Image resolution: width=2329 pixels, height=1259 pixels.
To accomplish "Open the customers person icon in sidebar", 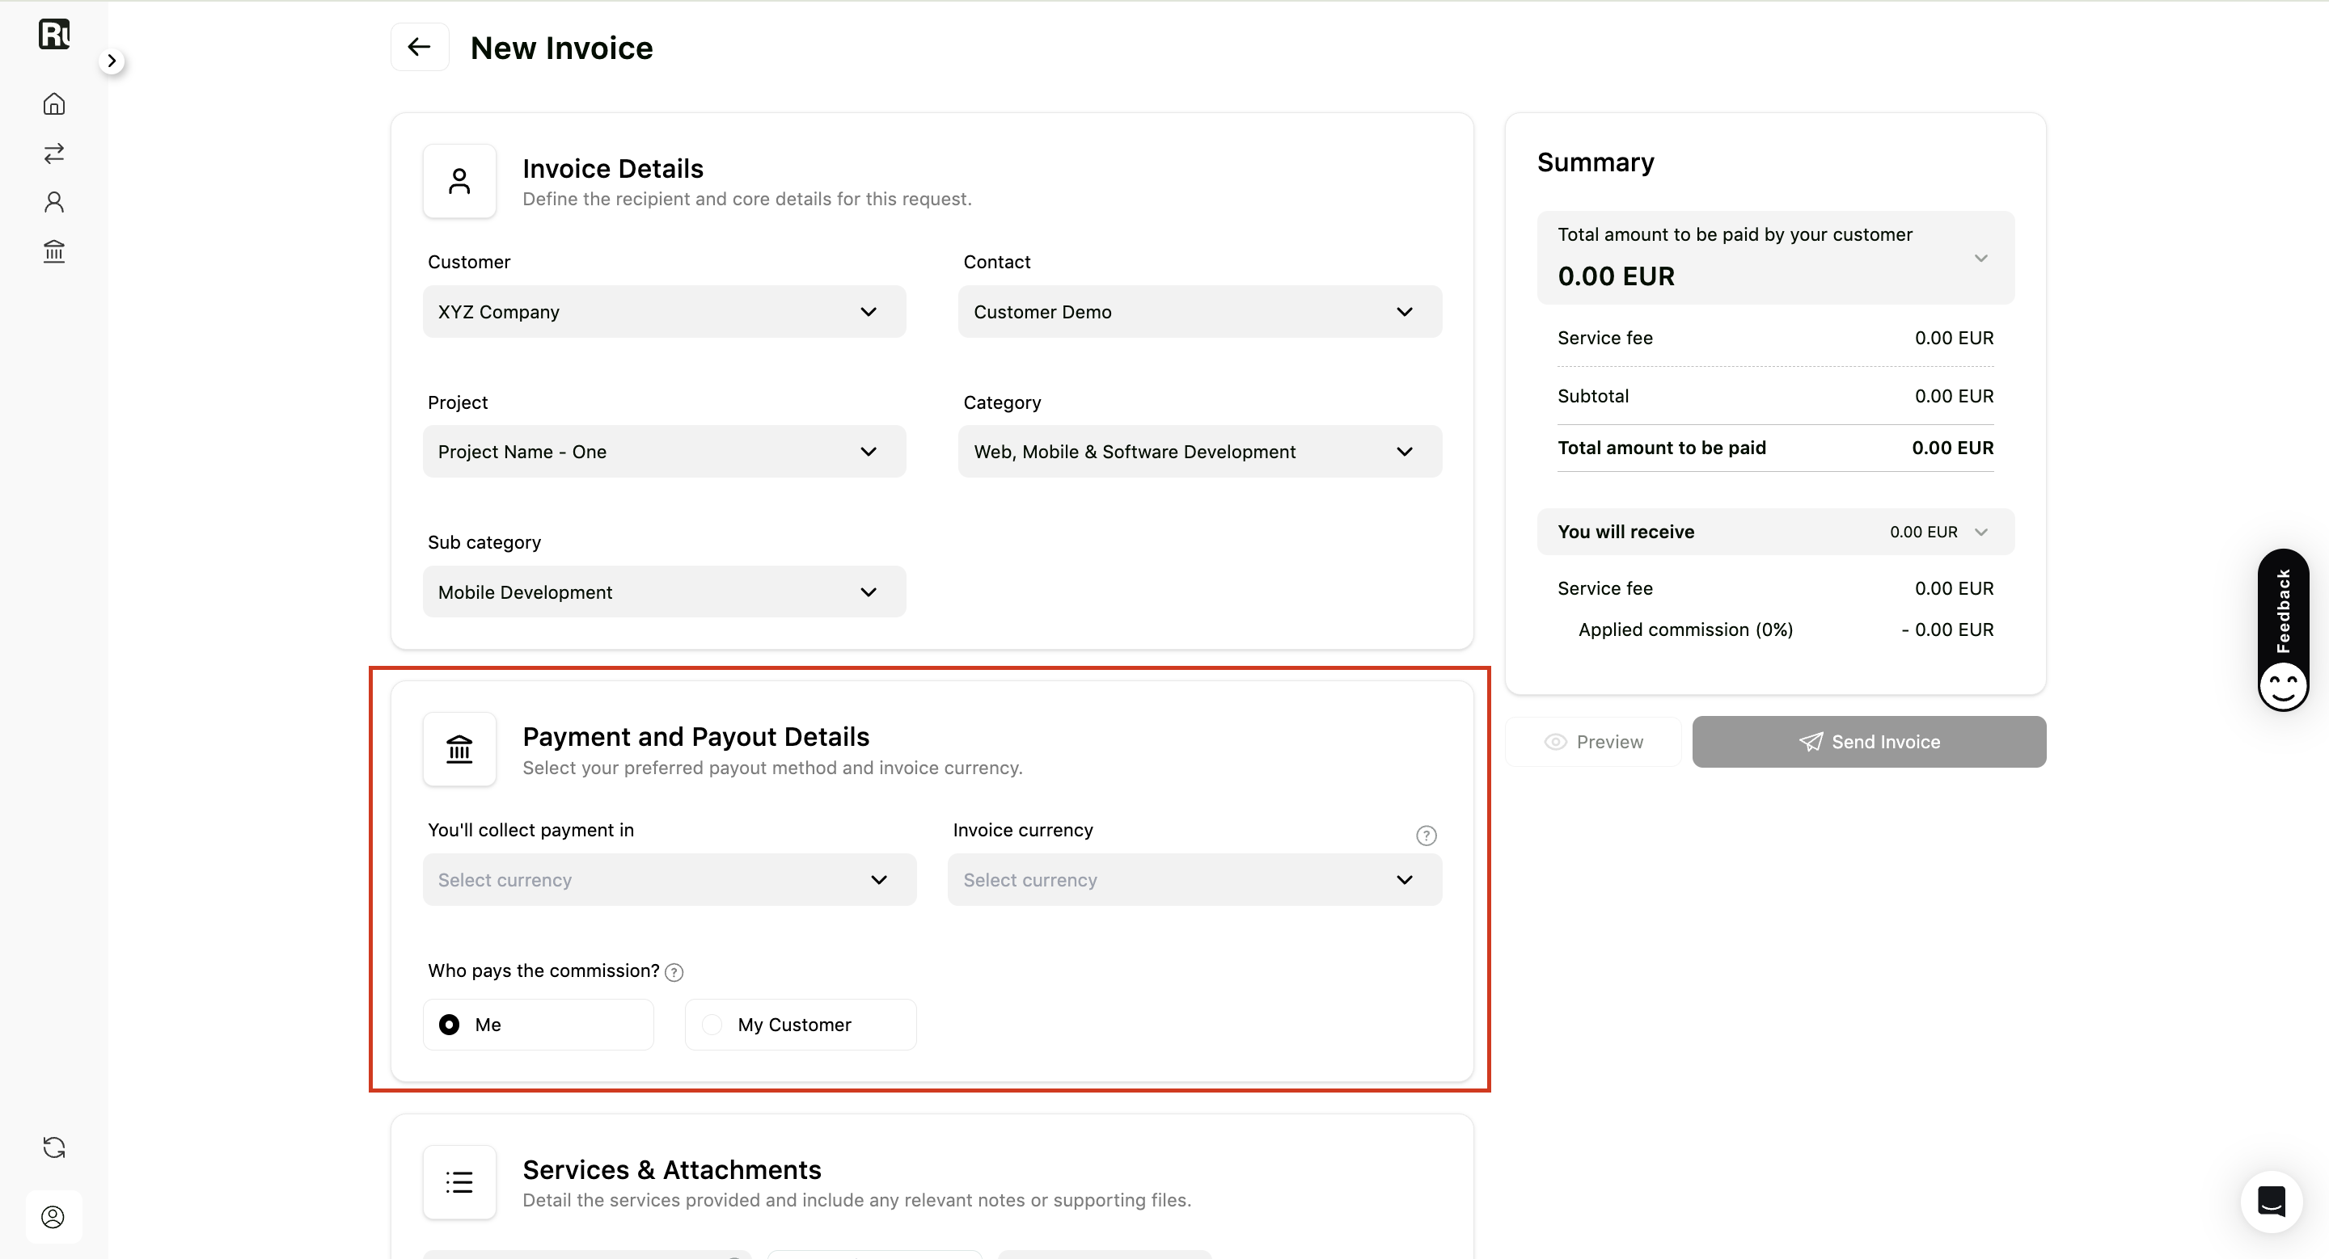I will pyautogui.click(x=54, y=201).
